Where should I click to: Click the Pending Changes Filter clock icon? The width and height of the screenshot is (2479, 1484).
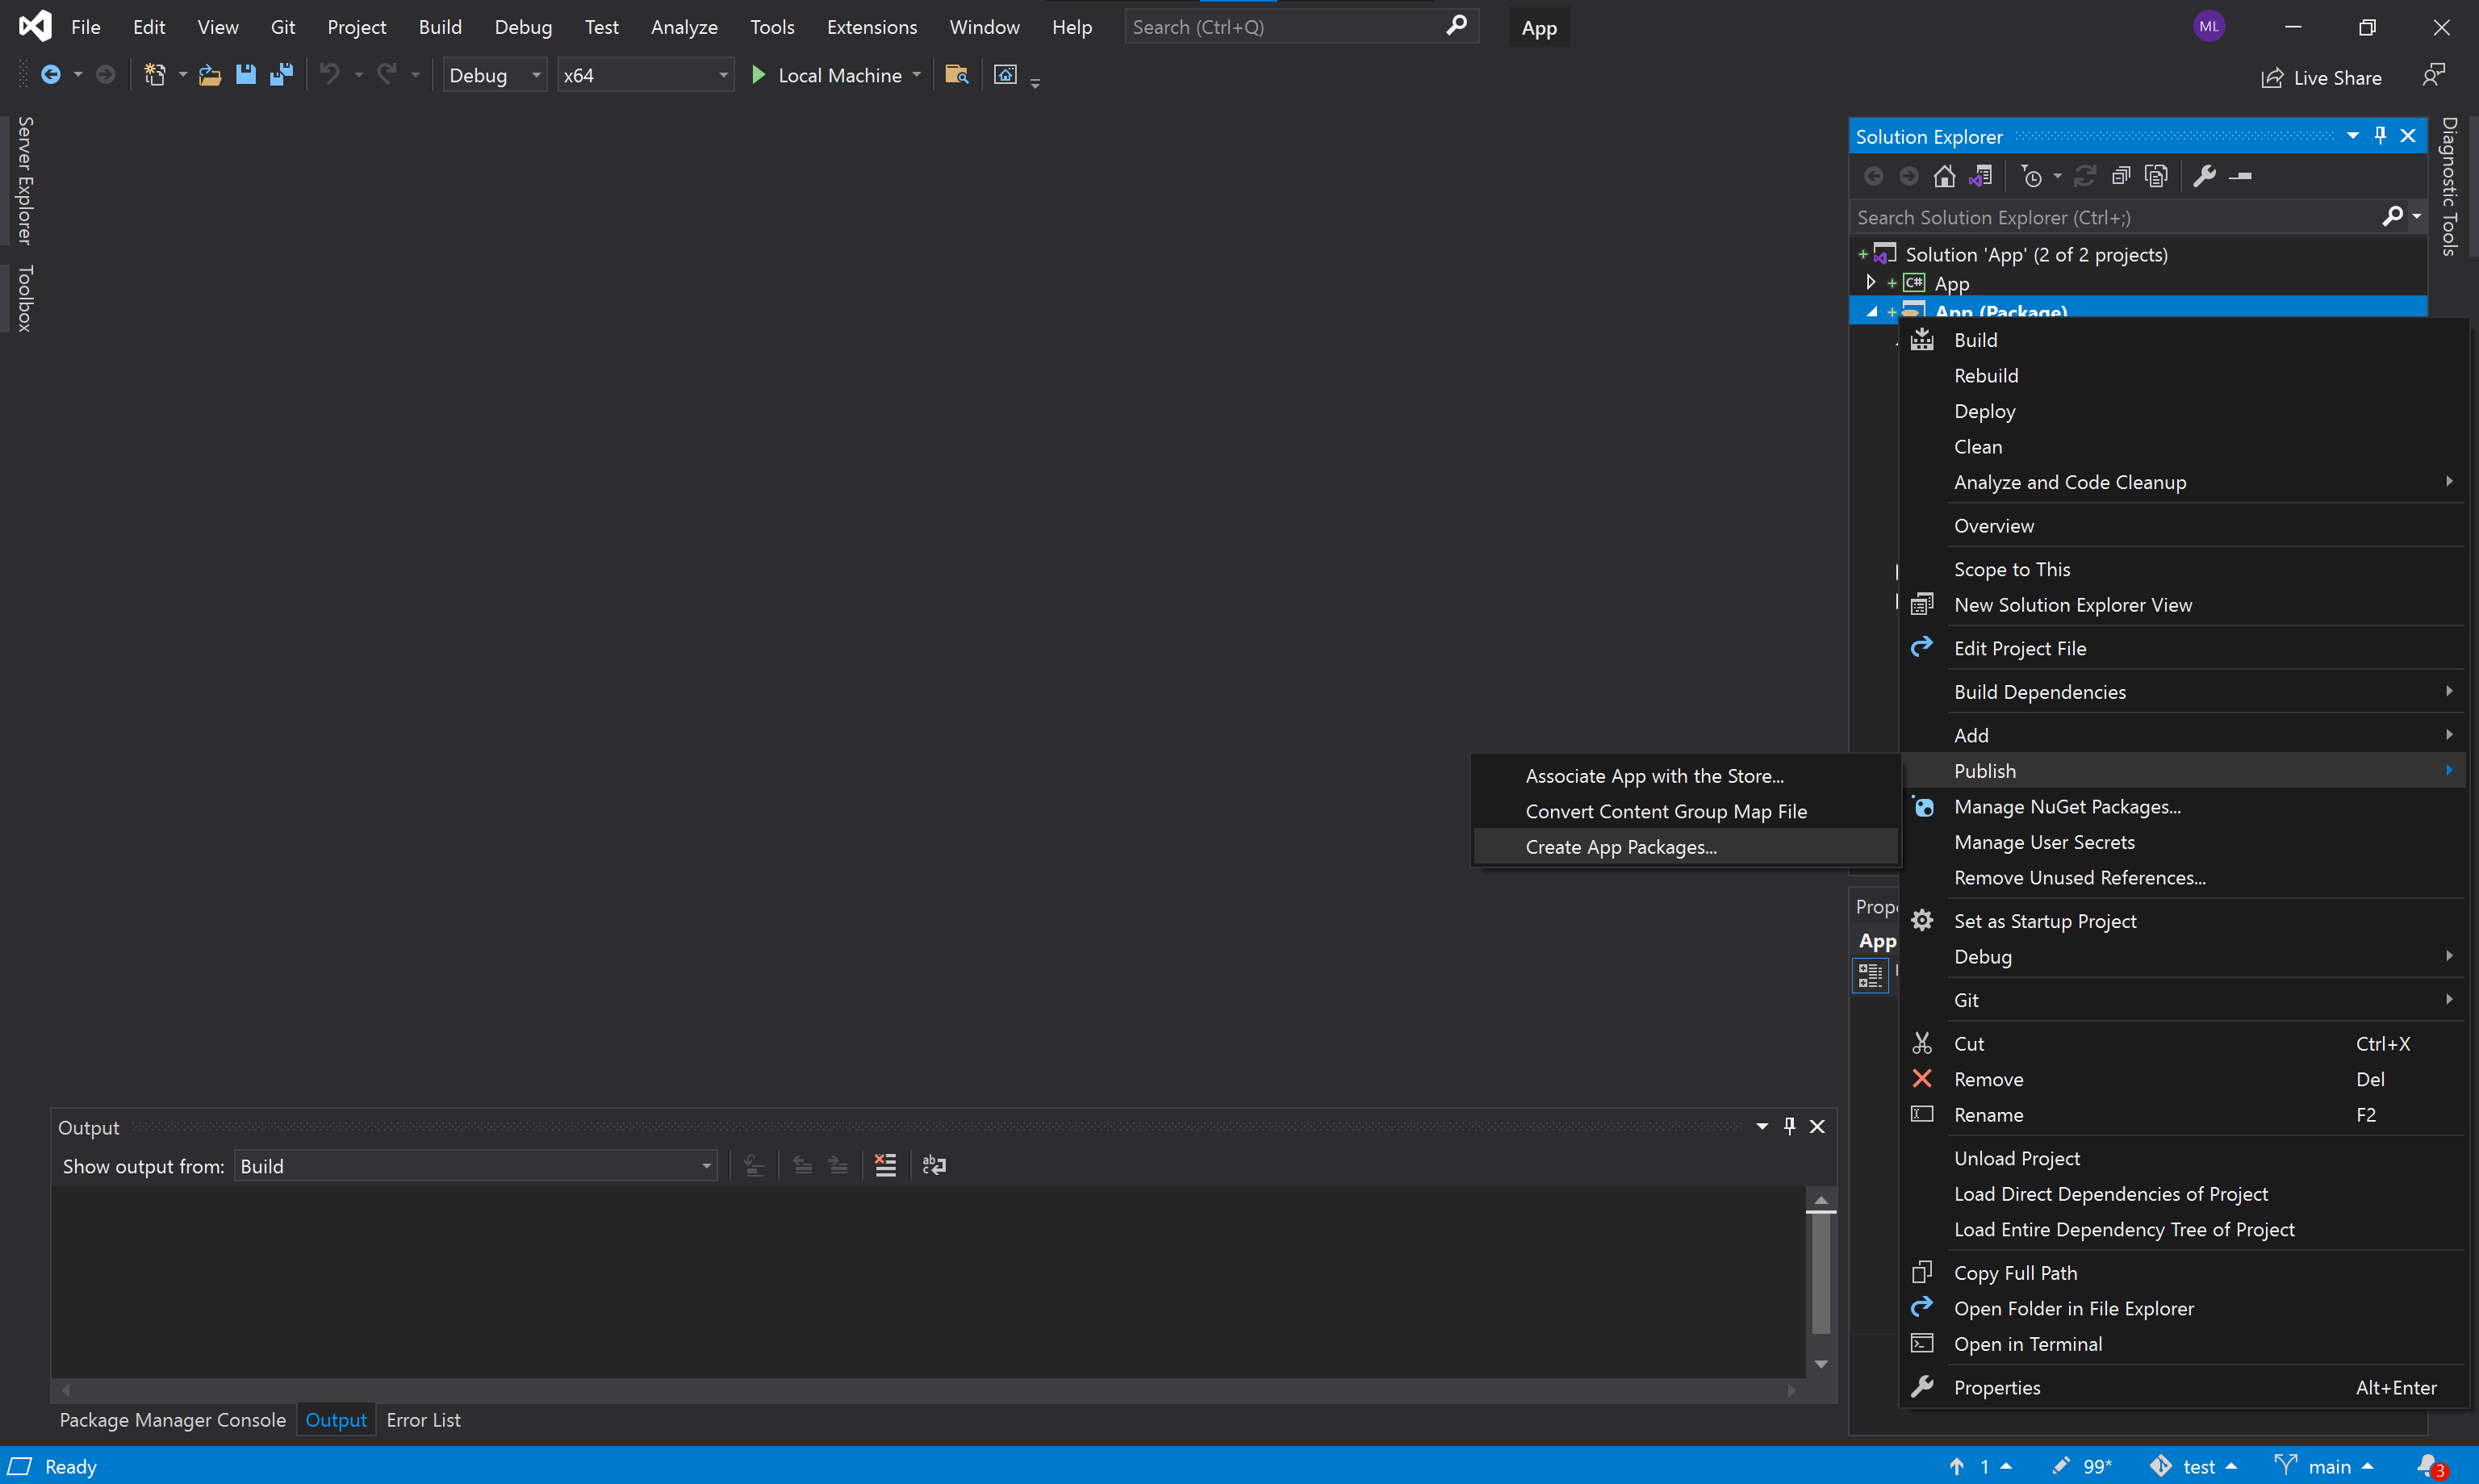tap(2032, 177)
